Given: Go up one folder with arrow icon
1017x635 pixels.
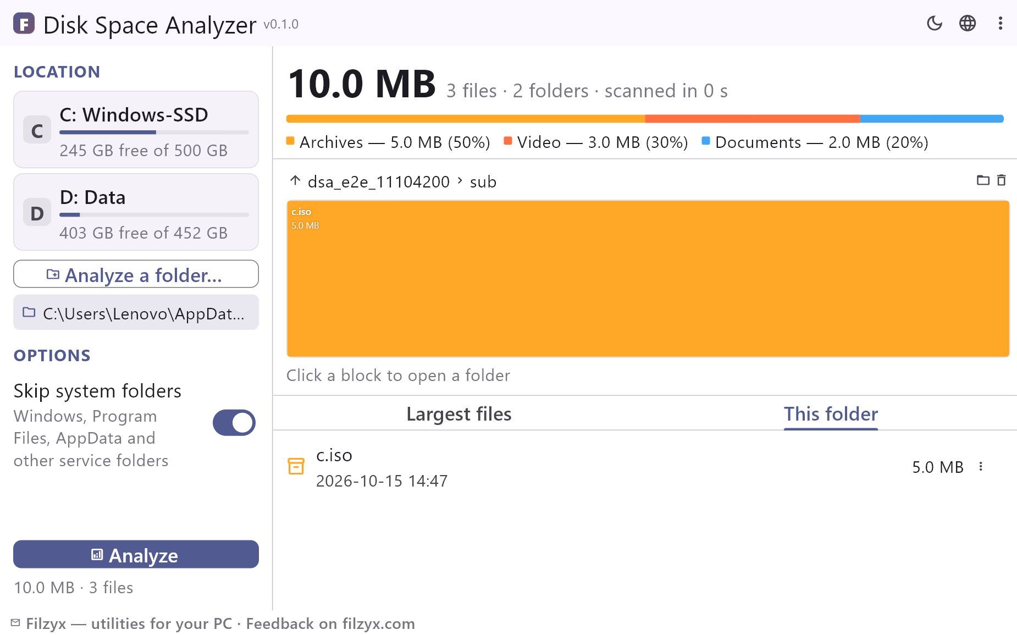Looking at the screenshot, I should [295, 180].
